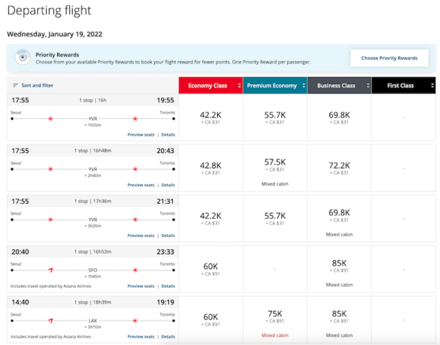This screenshot has height=345, width=440.
Task: Click Choose Priority Rewards button
Action: 389,58
